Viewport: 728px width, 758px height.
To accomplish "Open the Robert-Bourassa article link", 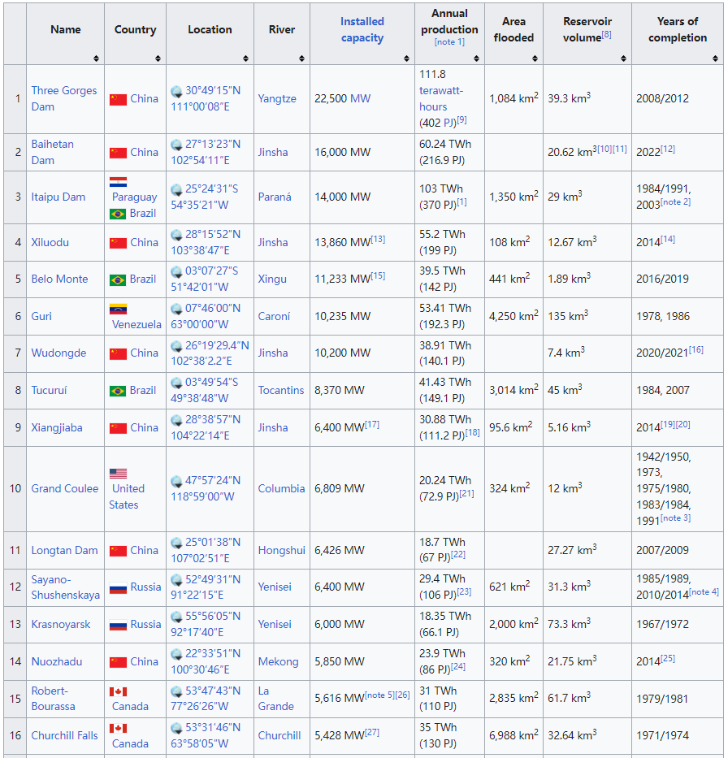I will [x=53, y=699].
